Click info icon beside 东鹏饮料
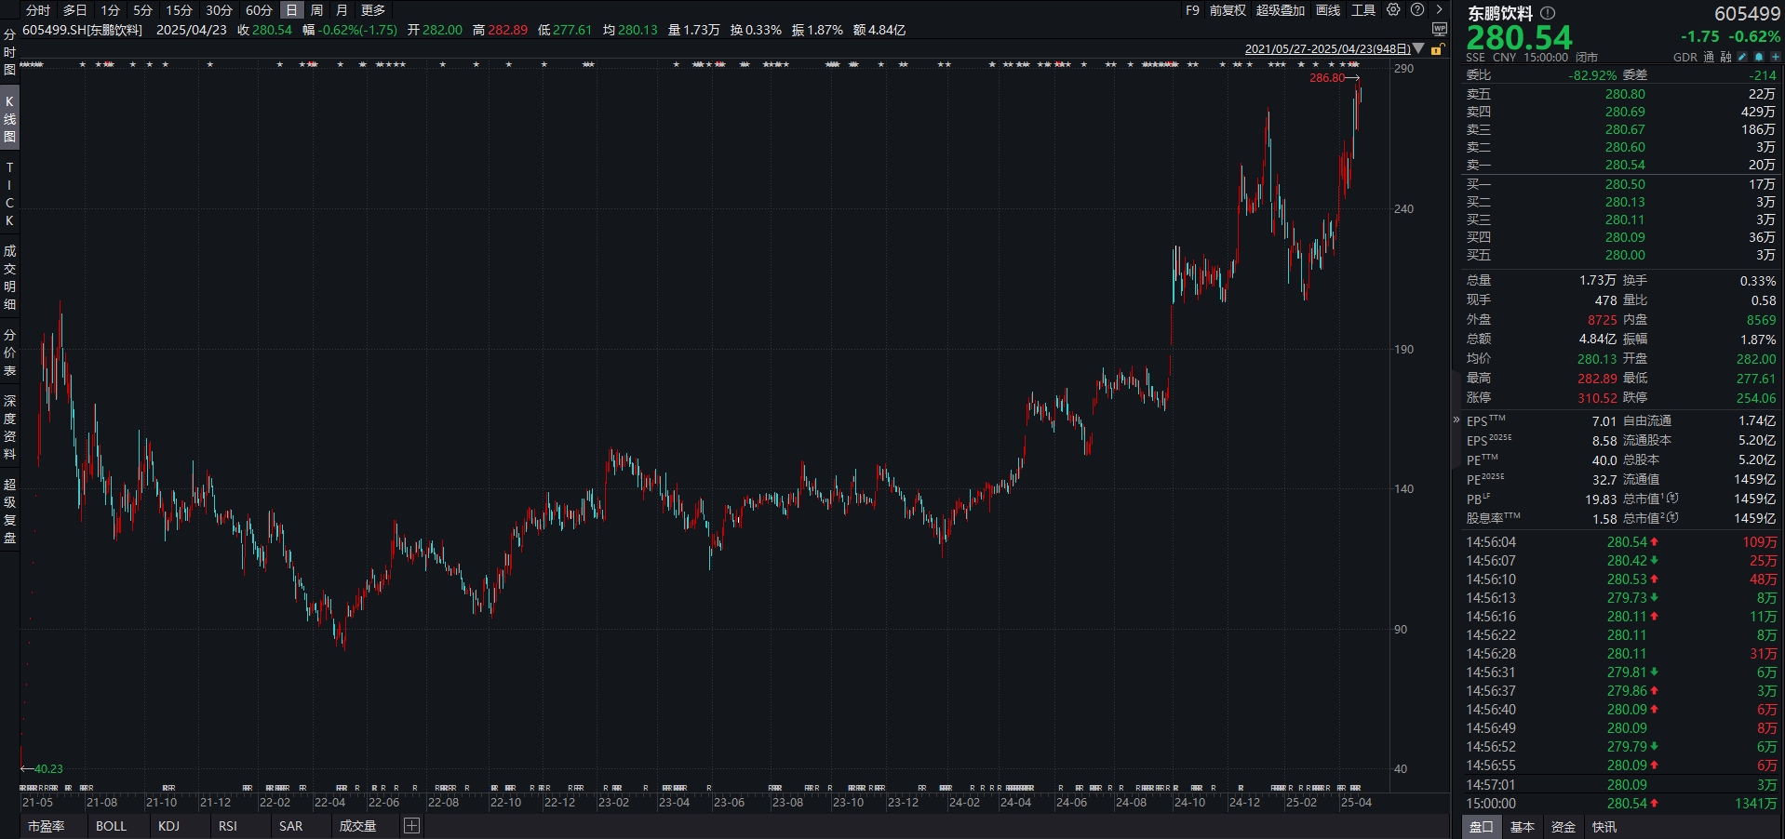 1548,13
